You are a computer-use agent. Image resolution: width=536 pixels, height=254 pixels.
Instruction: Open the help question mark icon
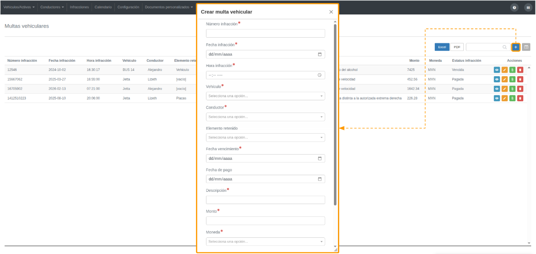tap(514, 7)
